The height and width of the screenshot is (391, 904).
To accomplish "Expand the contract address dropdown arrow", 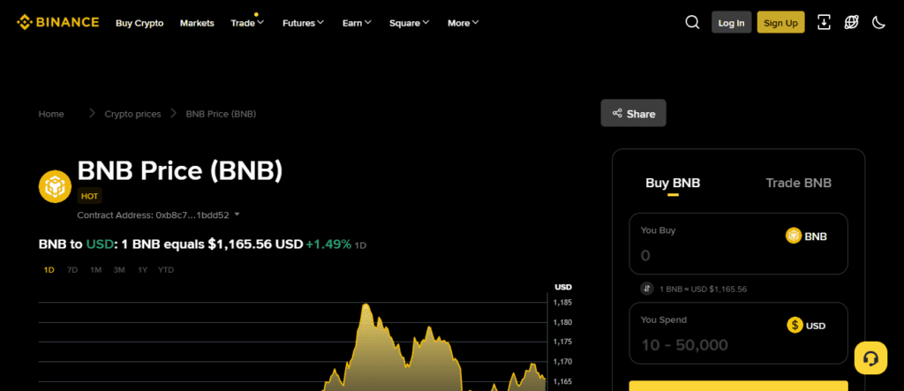I will pos(237,214).
